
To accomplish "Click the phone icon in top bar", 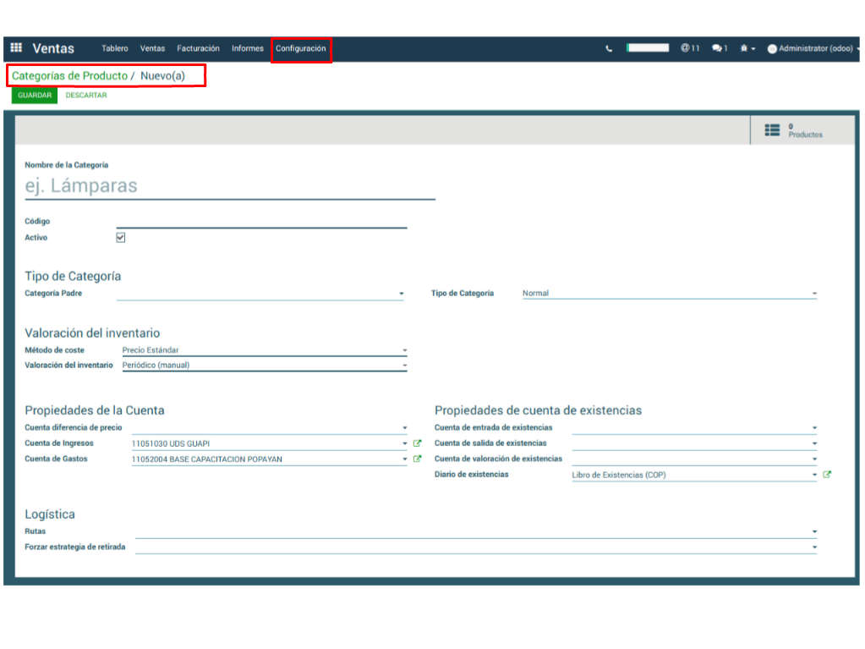I will coord(609,49).
